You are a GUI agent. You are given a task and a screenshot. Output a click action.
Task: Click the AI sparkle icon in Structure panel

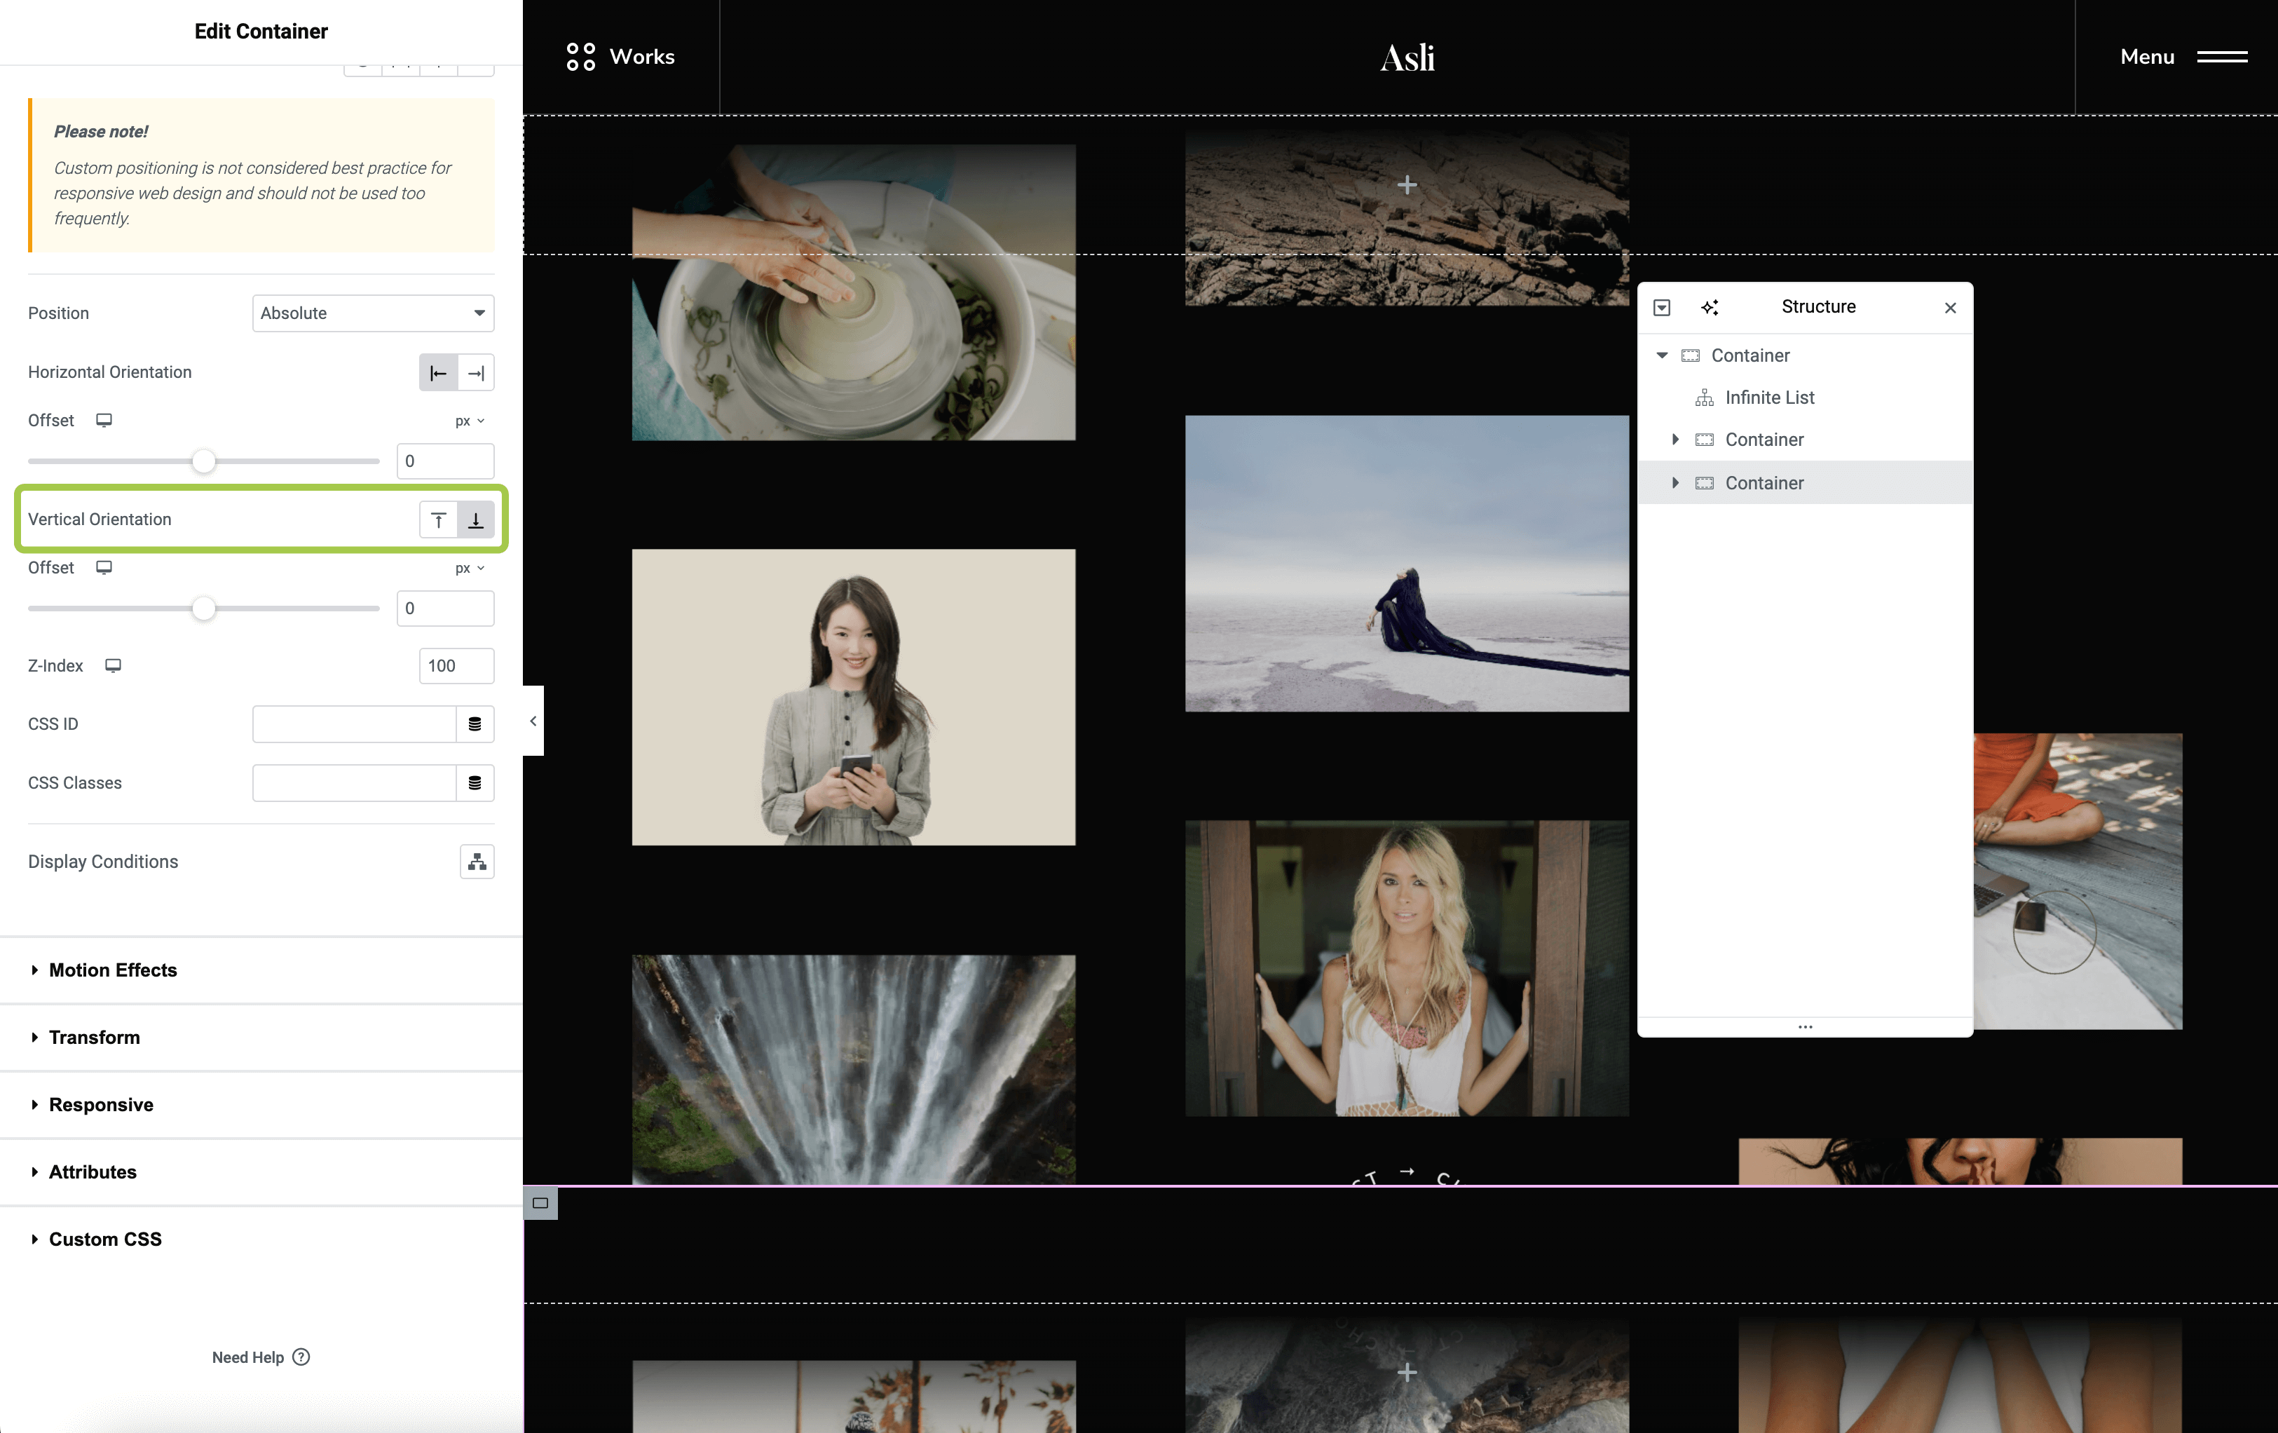point(1710,308)
